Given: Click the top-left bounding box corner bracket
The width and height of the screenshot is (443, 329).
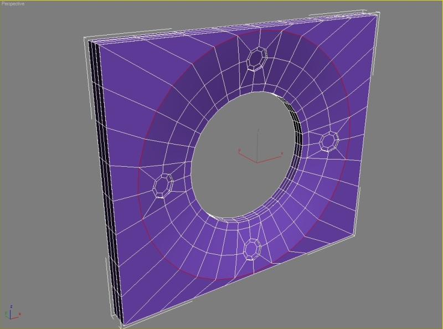Looking at the screenshot, I should [85, 39].
